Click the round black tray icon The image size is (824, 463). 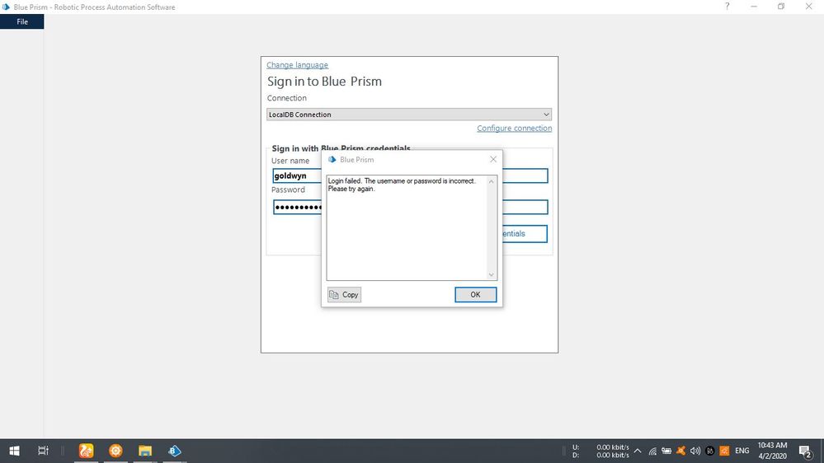pos(710,451)
